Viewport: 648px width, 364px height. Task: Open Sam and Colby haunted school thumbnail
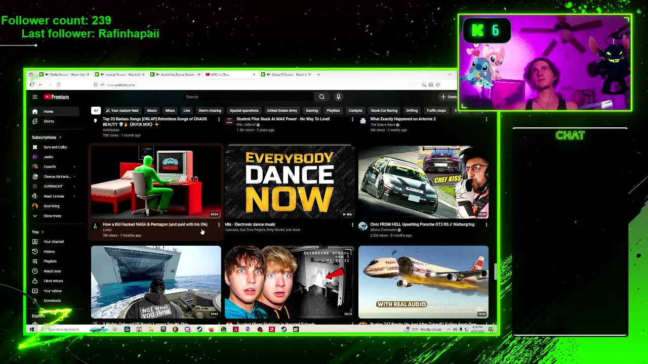tap(290, 282)
